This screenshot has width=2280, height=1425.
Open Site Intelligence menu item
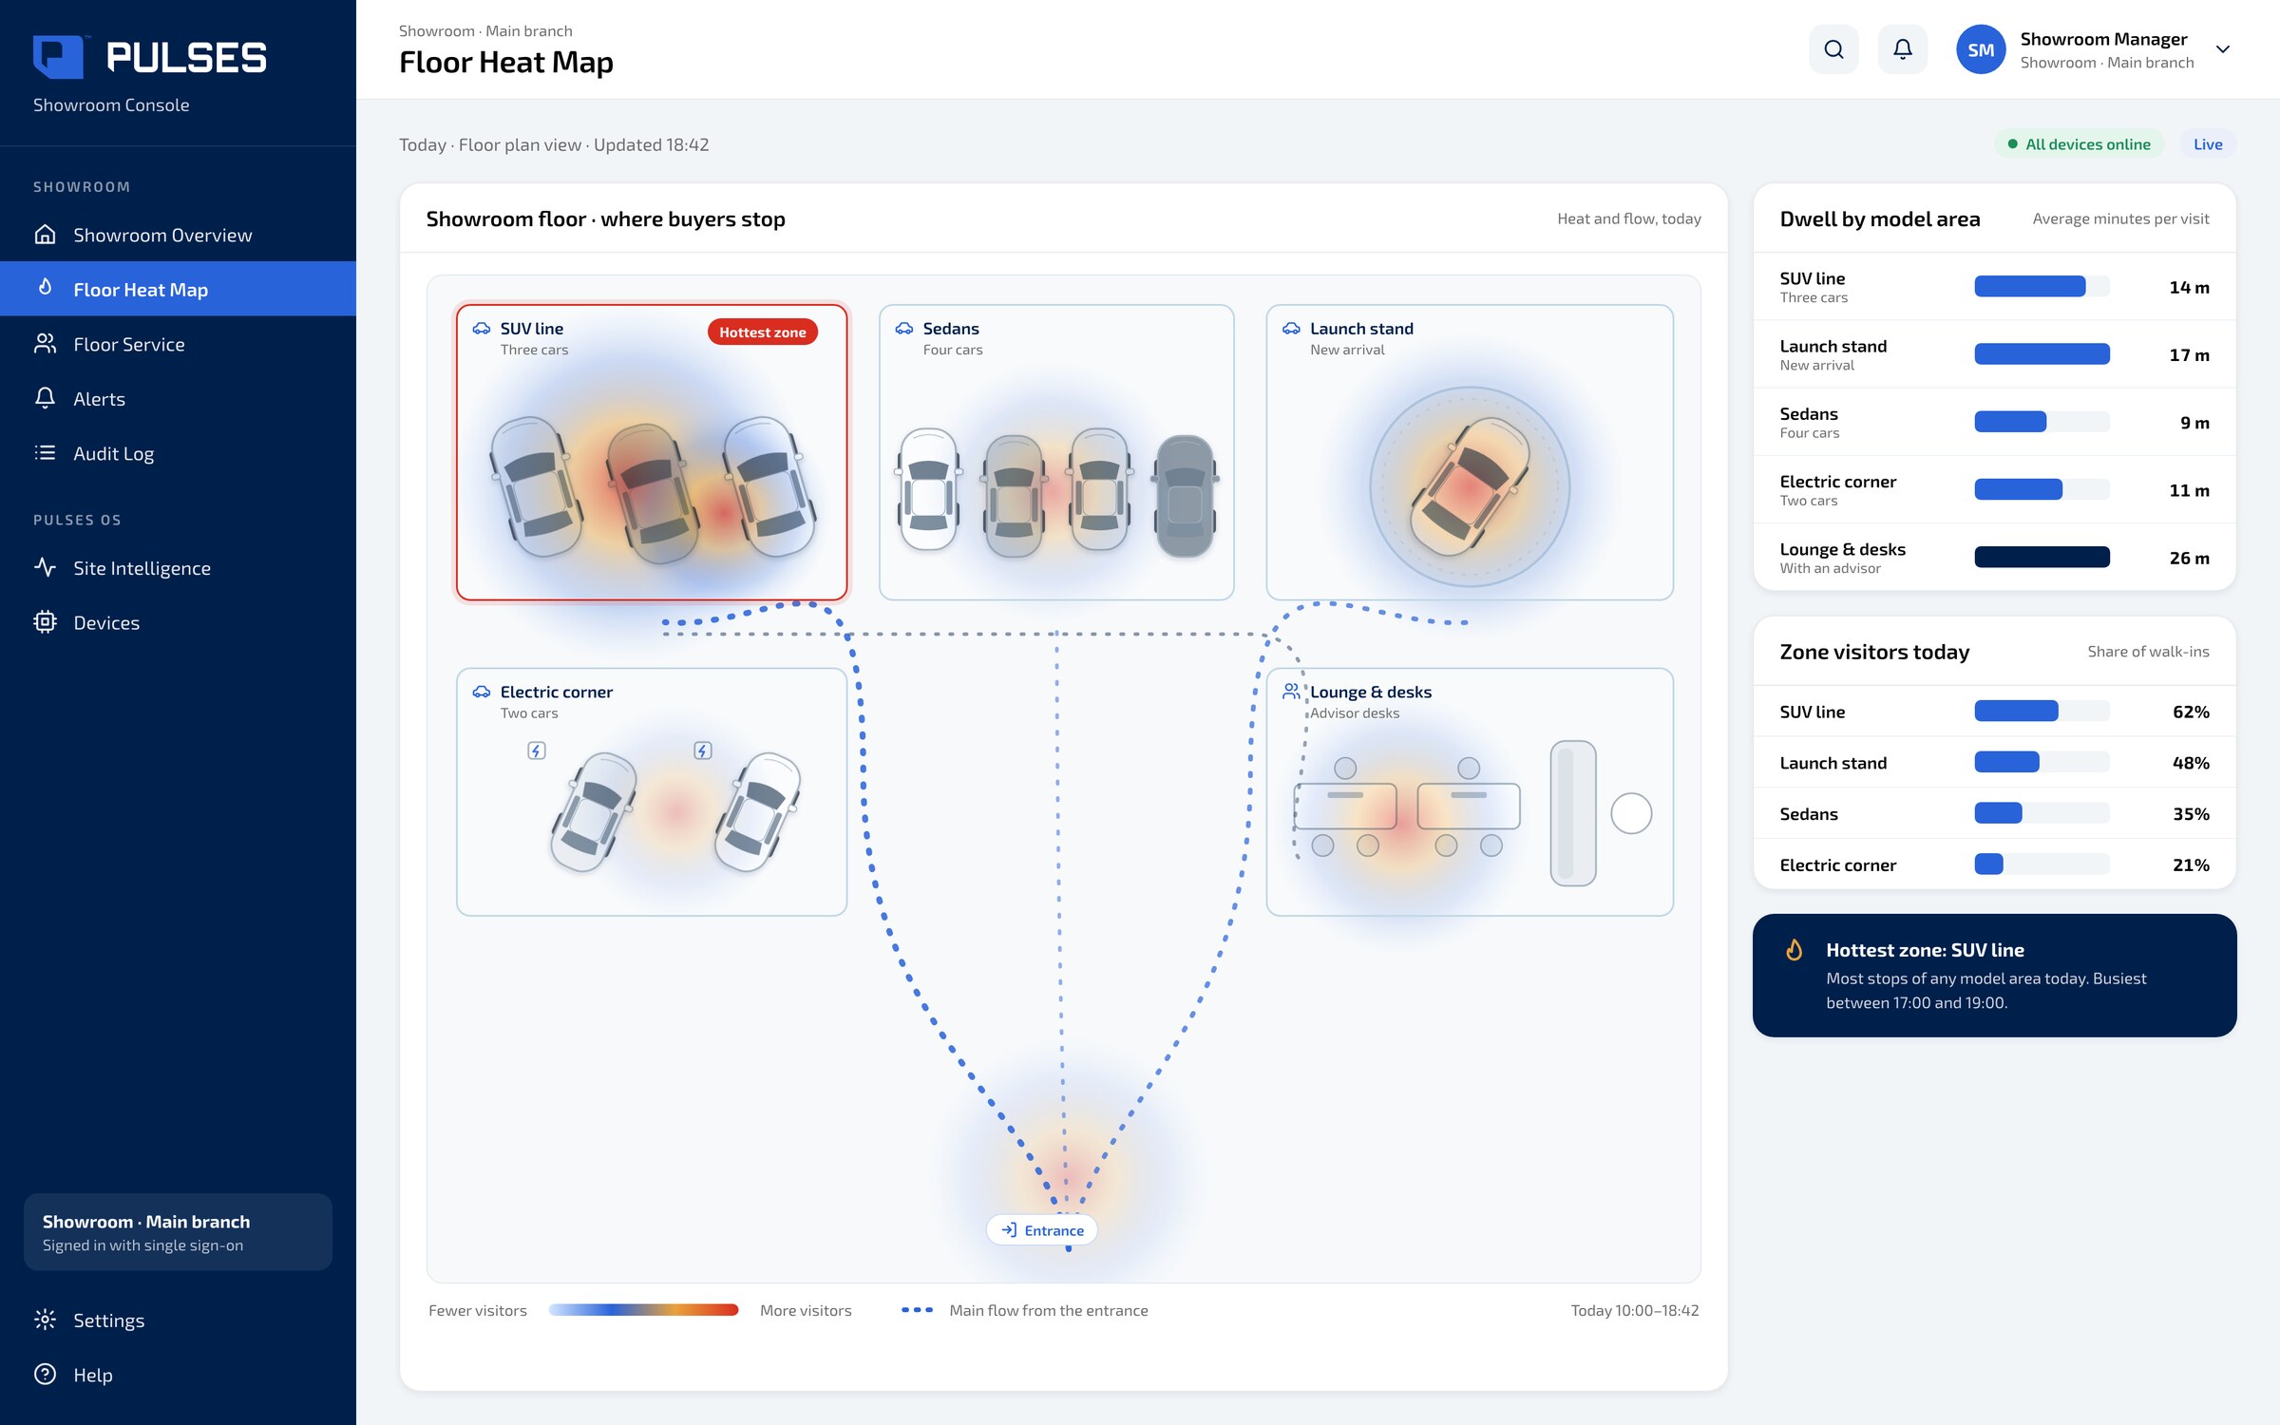coord(178,567)
